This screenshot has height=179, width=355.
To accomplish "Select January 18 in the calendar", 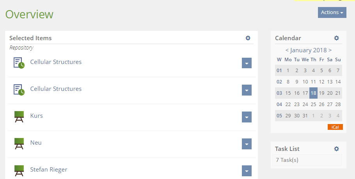I will tap(313, 93).
